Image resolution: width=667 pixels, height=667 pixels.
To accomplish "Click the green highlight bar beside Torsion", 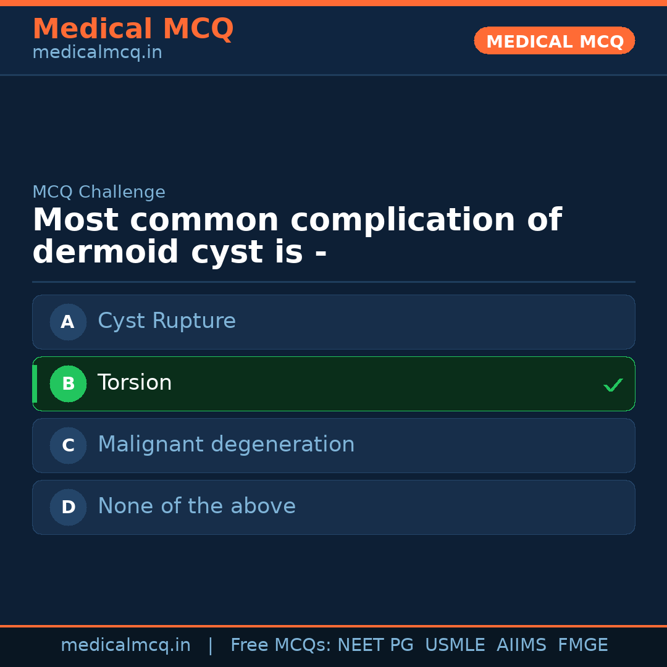I will (34, 384).
